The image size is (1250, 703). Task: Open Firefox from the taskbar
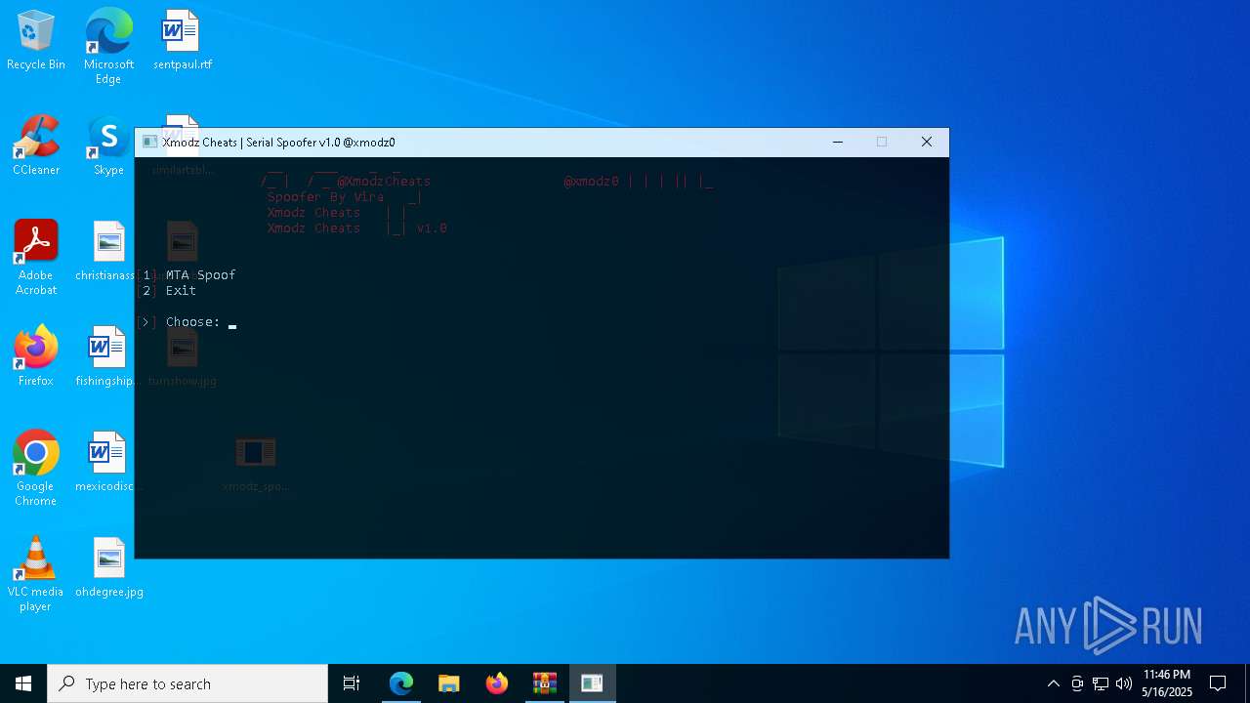[x=497, y=683]
